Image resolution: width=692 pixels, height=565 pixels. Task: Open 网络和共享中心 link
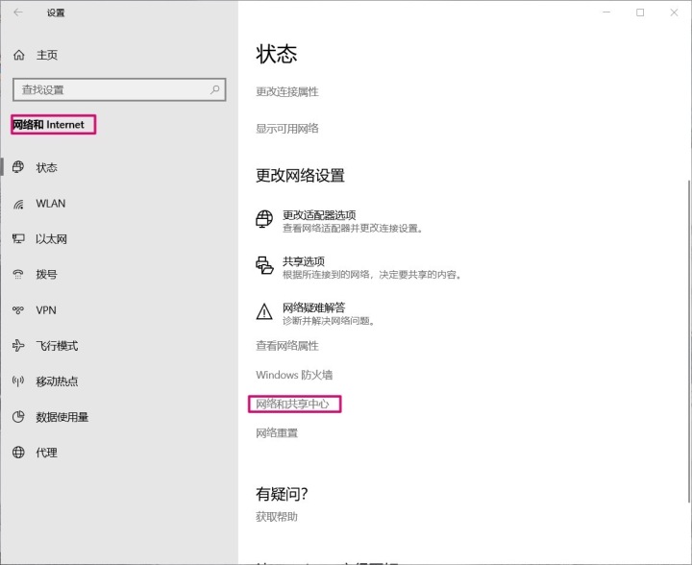292,404
